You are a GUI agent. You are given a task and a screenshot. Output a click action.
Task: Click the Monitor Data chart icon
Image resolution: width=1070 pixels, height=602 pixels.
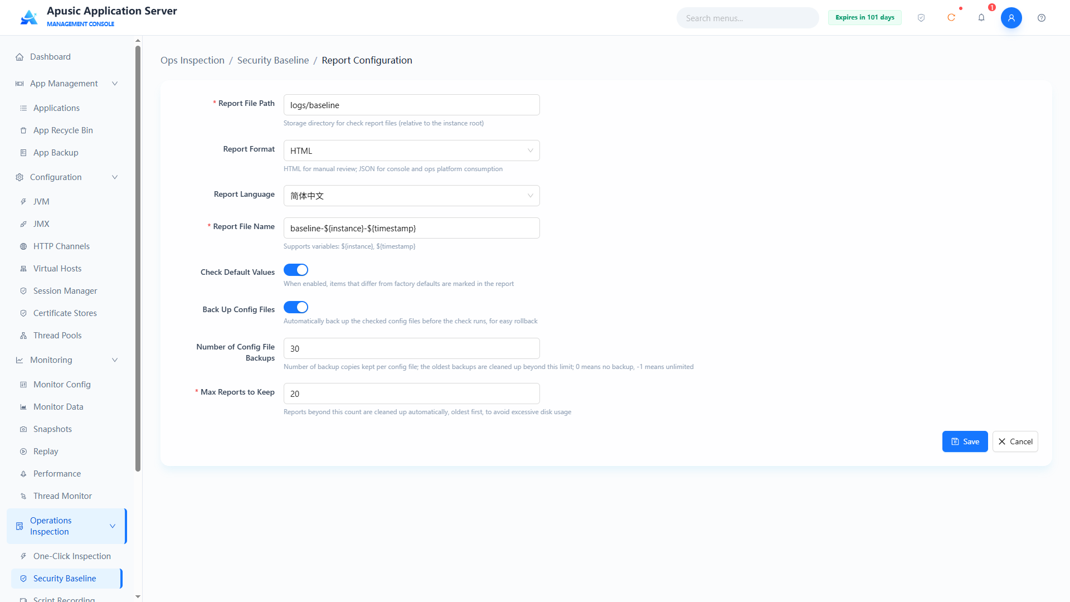pos(23,407)
